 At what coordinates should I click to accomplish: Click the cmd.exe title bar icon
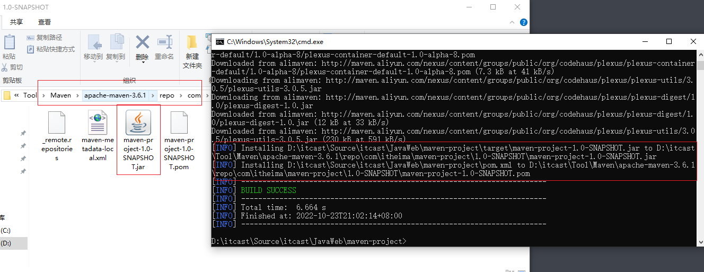click(219, 41)
